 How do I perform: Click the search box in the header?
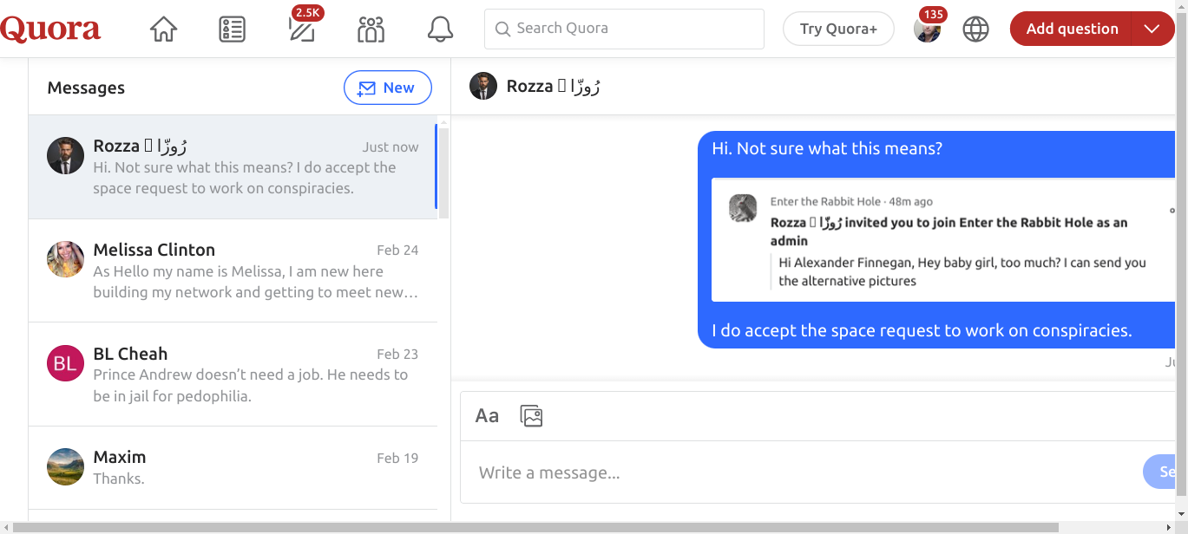click(x=624, y=29)
